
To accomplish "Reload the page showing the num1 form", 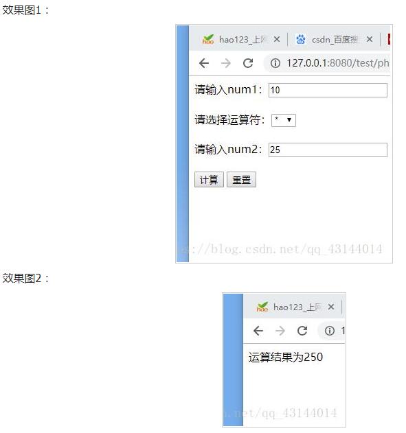I will tap(248, 63).
